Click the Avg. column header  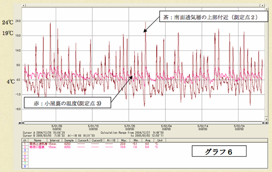coord(148,140)
